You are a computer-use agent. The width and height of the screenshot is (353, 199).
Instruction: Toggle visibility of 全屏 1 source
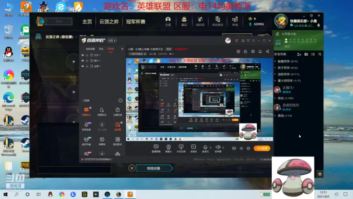83,66
